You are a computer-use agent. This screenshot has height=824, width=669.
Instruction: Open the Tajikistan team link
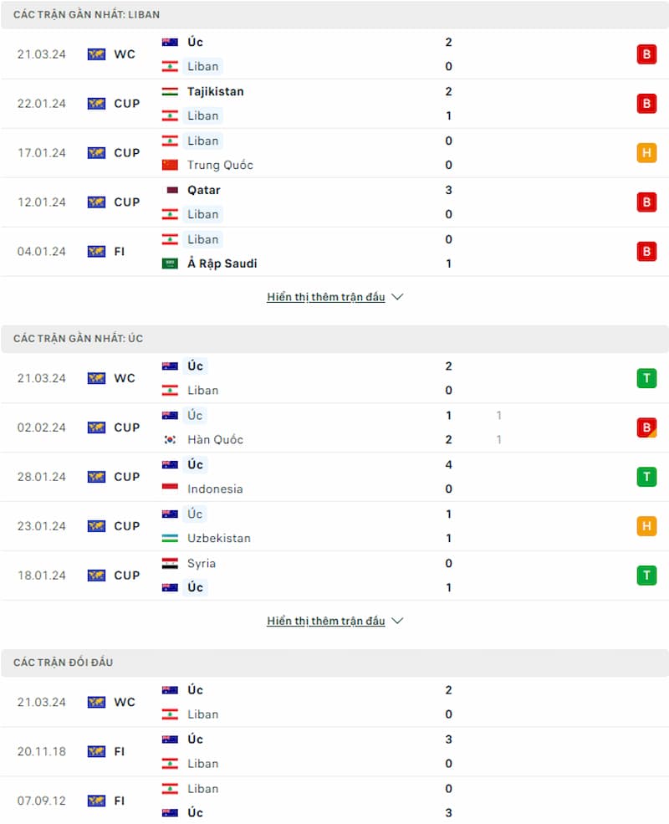click(x=215, y=91)
